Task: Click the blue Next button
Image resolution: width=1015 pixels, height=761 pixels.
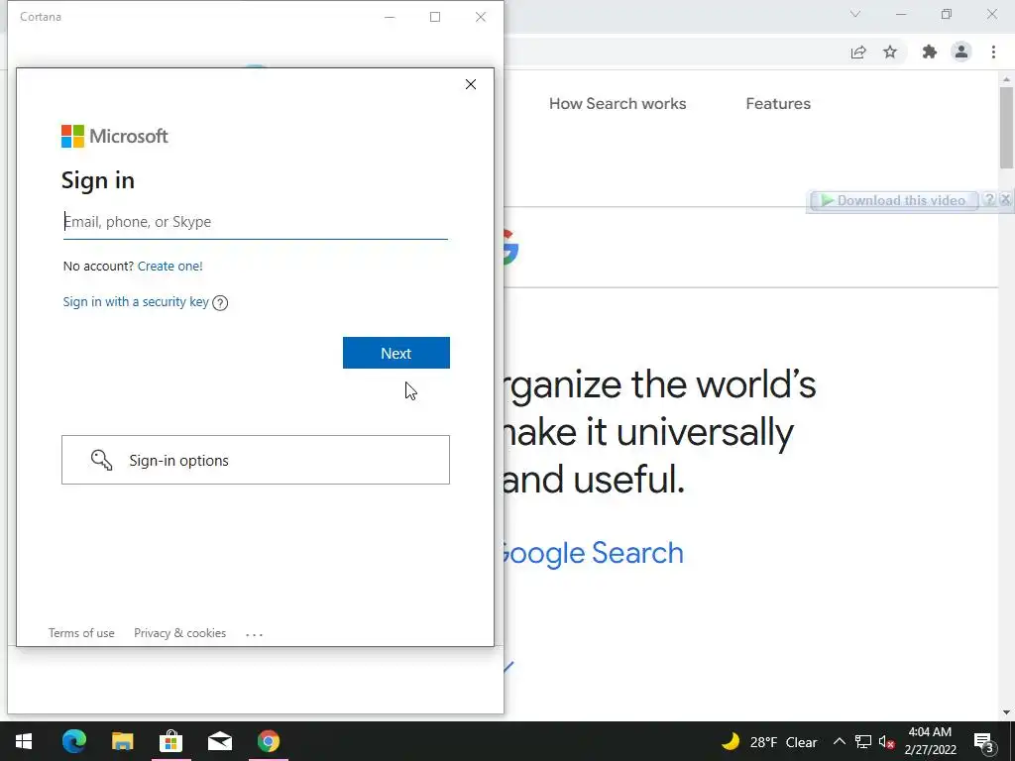Action: 396,353
